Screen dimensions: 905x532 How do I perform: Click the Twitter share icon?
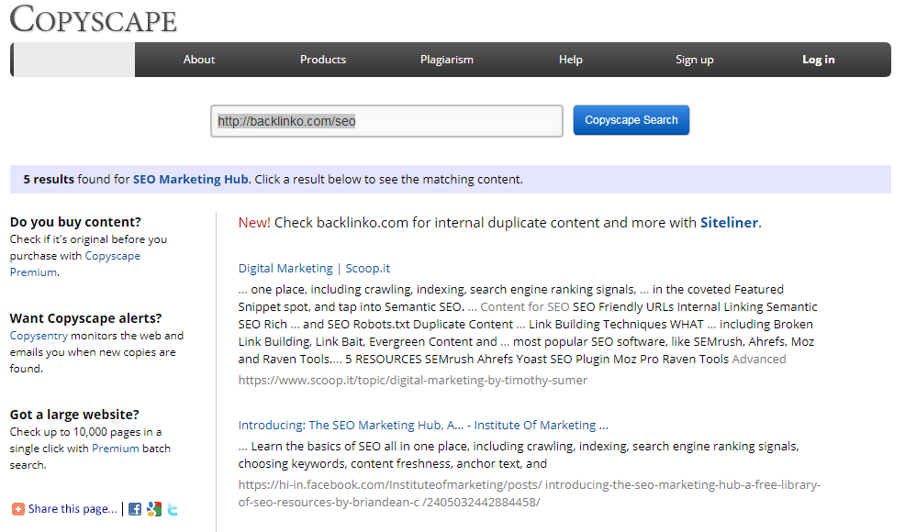[172, 509]
